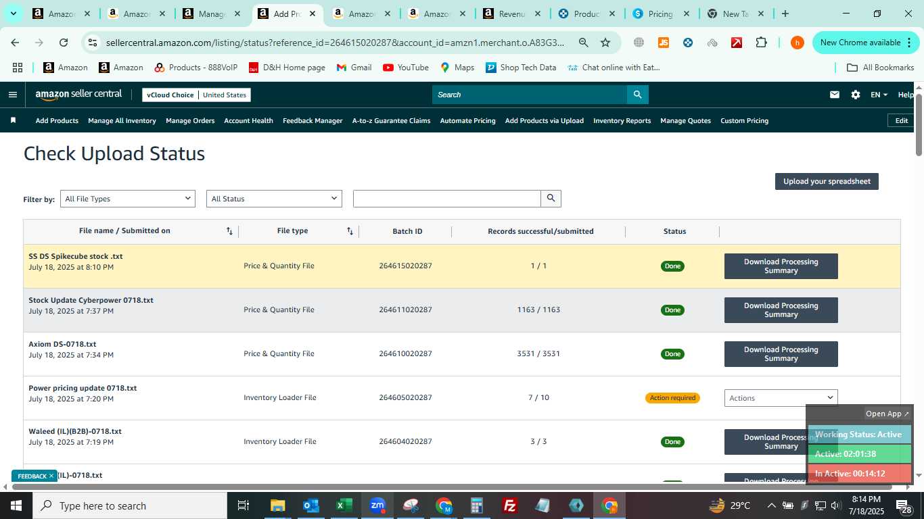Click the browser zoom magnifier icon in address bar

(x=583, y=42)
